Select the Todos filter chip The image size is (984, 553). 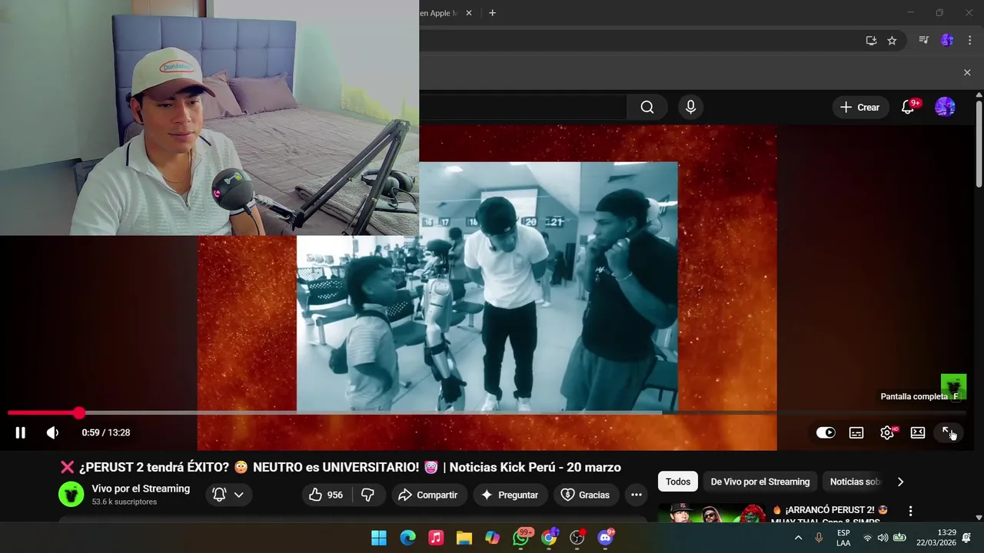678,482
